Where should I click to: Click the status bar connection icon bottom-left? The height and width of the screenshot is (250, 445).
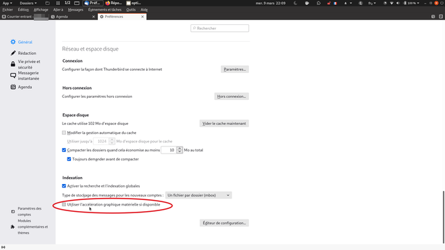click(3, 247)
